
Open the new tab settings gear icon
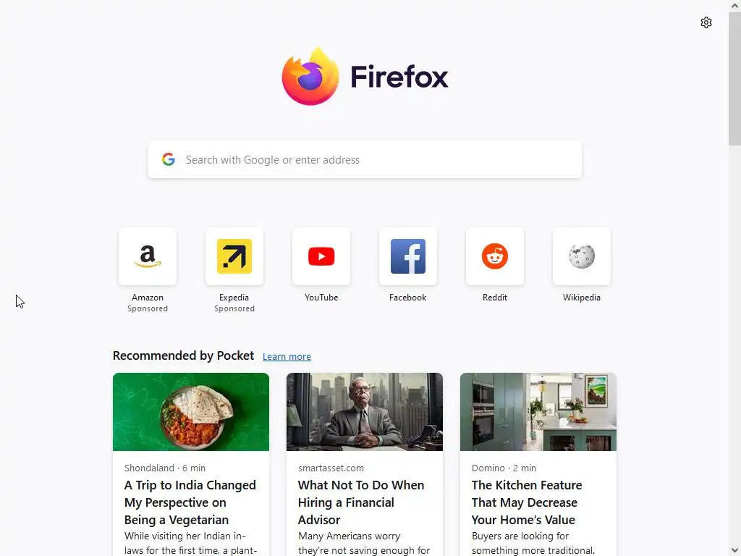click(x=706, y=22)
